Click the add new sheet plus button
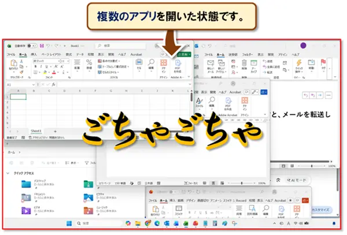Viewport: 347px width, 235px height. (55, 131)
